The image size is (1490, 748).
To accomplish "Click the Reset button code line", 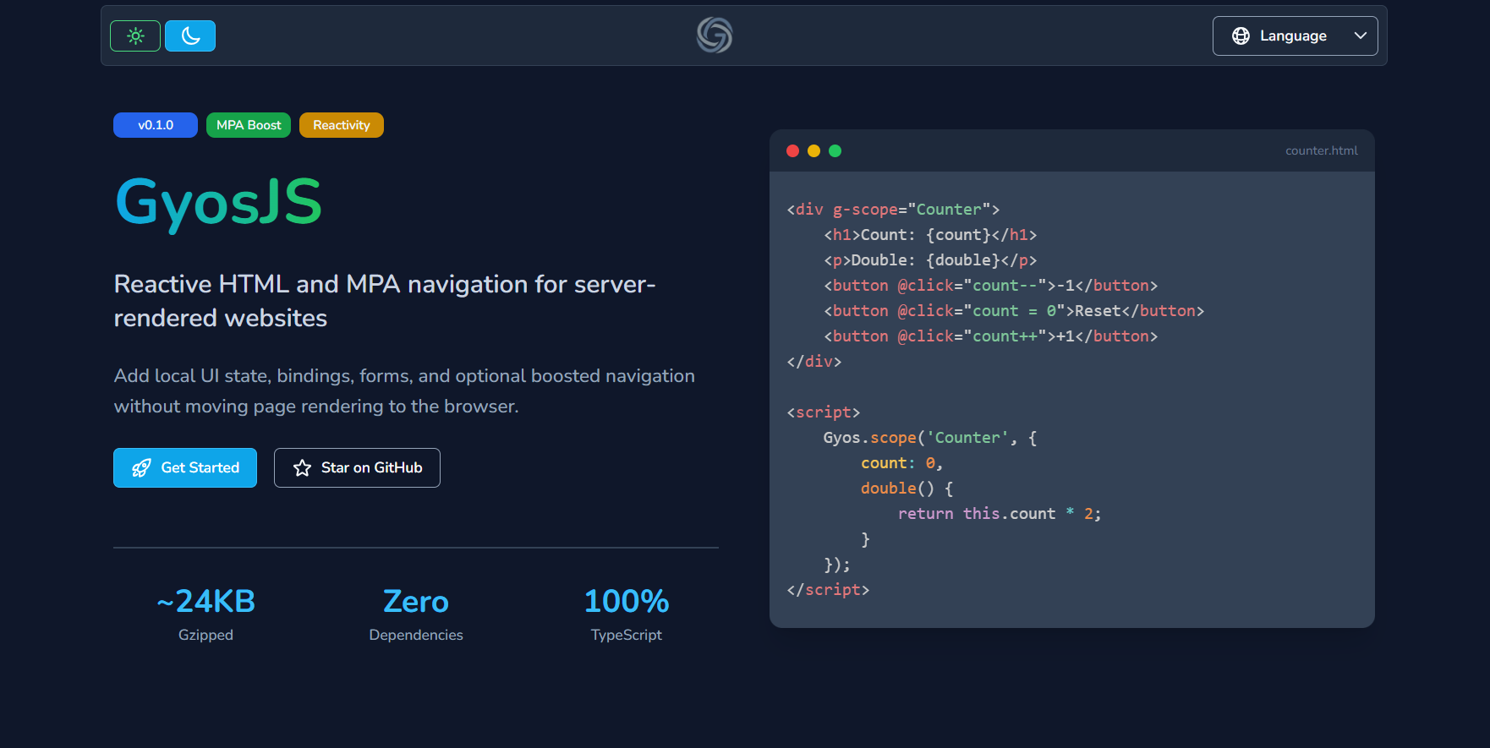I will (1014, 311).
